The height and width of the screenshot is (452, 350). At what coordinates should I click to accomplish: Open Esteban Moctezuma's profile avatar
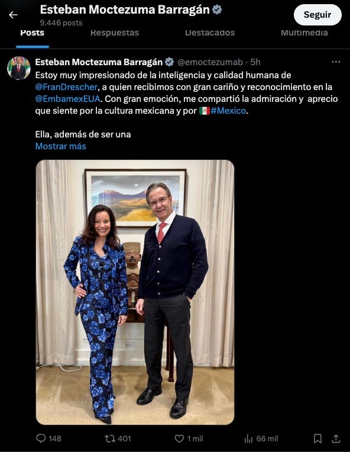[x=19, y=68]
